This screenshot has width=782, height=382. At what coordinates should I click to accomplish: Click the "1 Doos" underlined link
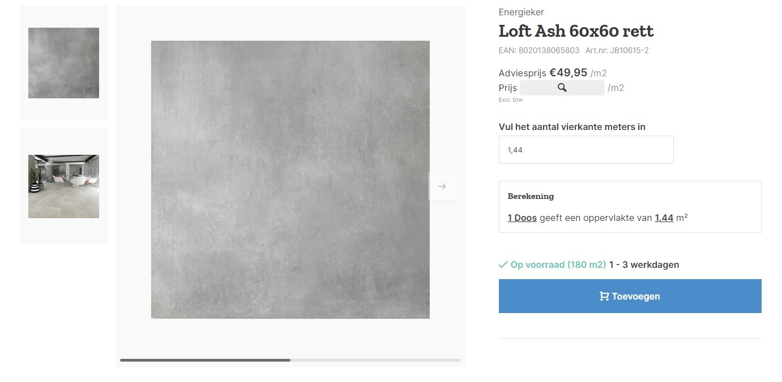[x=522, y=218]
